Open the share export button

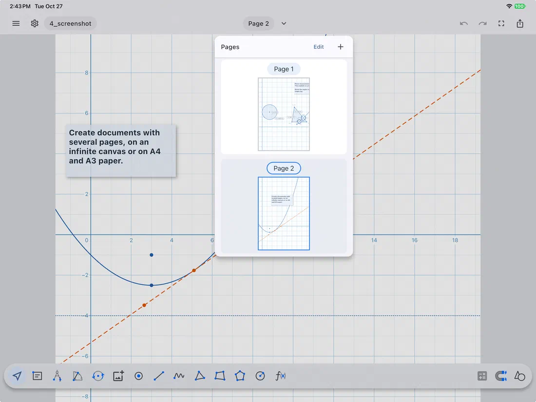point(520,23)
